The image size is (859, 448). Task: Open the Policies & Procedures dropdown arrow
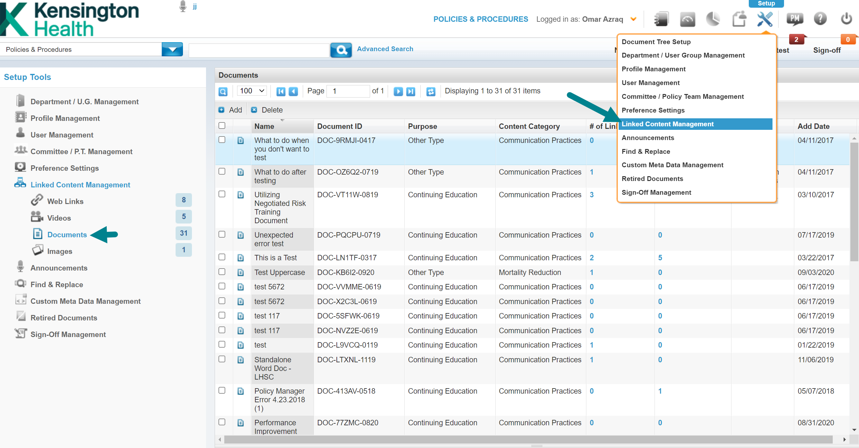(x=172, y=50)
